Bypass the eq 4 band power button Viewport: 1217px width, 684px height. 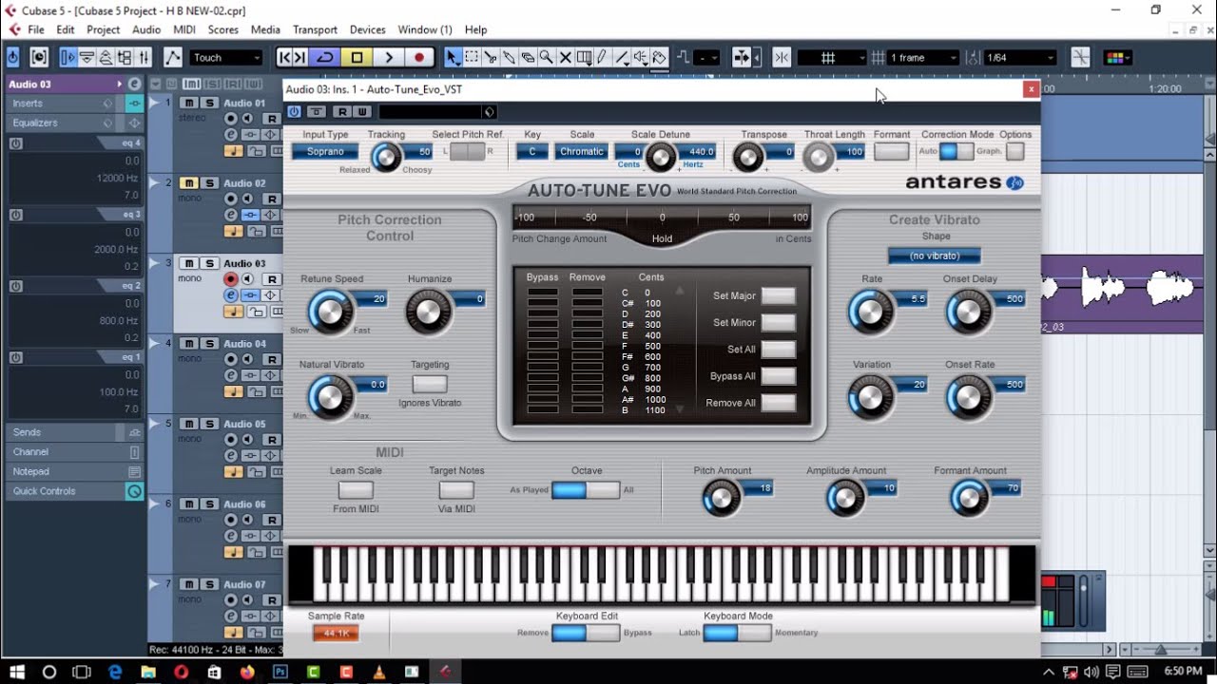click(16, 143)
